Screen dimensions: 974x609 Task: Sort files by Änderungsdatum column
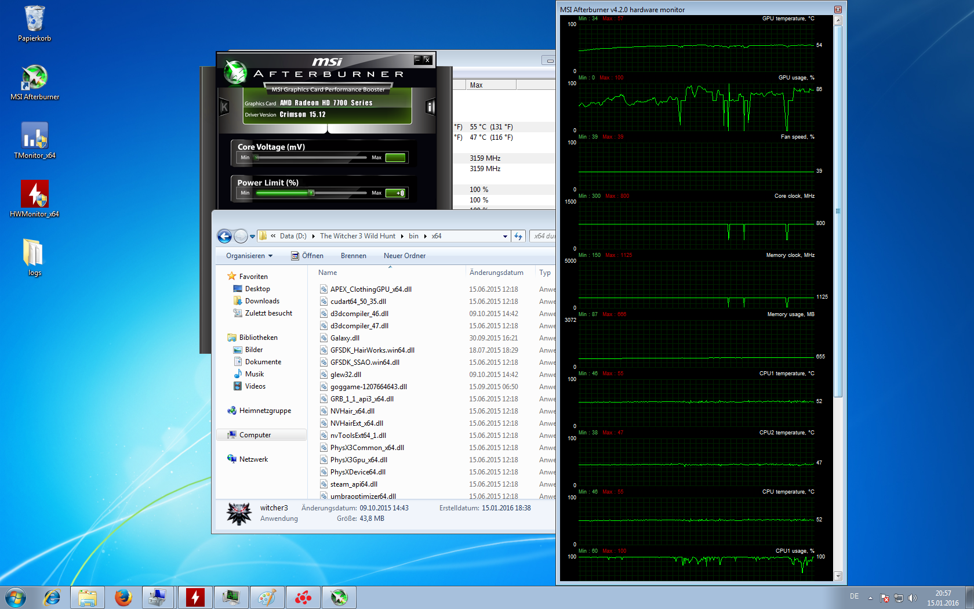(x=500, y=273)
